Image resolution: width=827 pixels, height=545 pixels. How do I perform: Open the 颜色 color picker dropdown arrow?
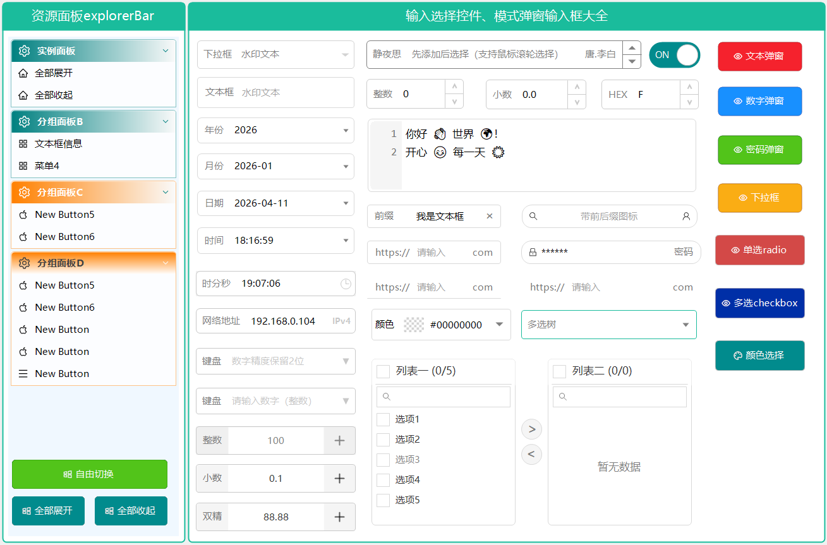(x=499, y=325)
